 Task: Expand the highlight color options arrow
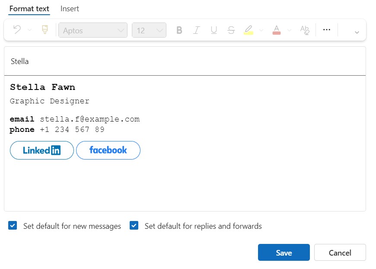[261, 30]
